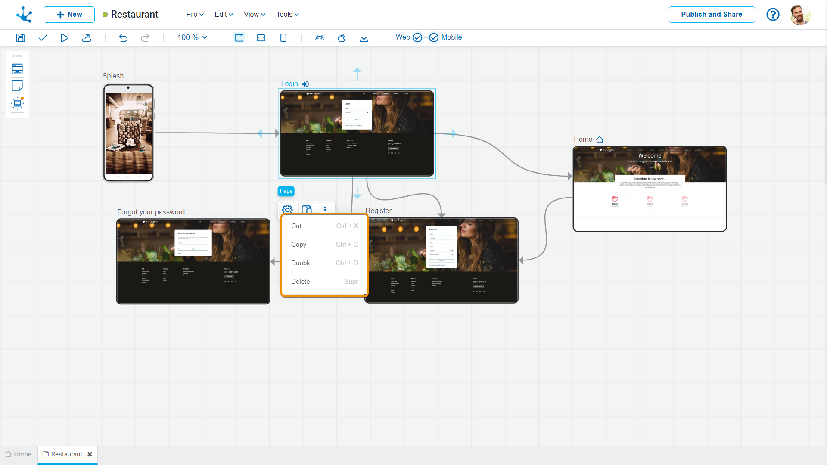This screenshot has width=827, height=465.
Task: Click the export icon in the toolbar
Action: point(87,37)
